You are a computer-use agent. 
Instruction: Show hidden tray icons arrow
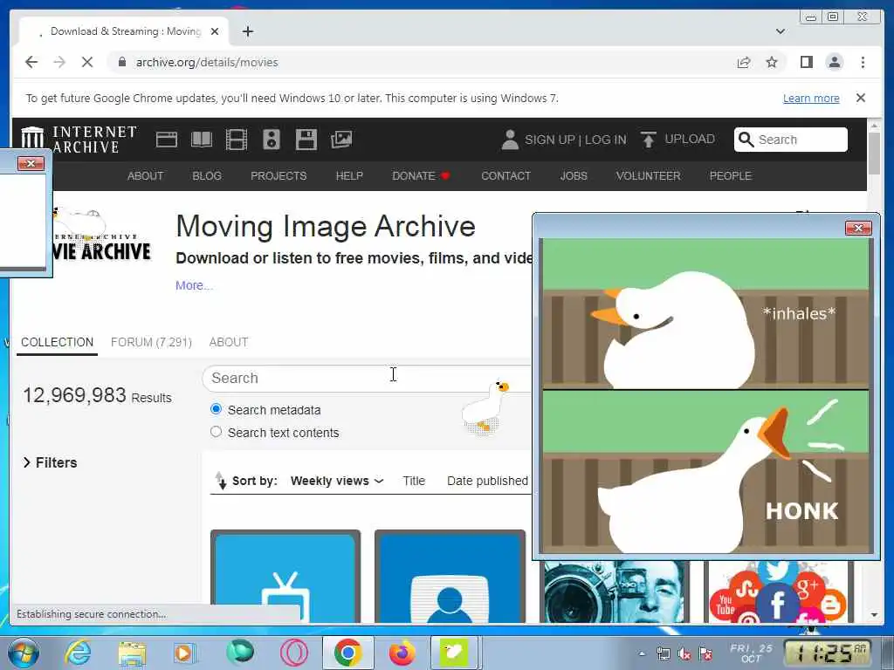(642, 654)
